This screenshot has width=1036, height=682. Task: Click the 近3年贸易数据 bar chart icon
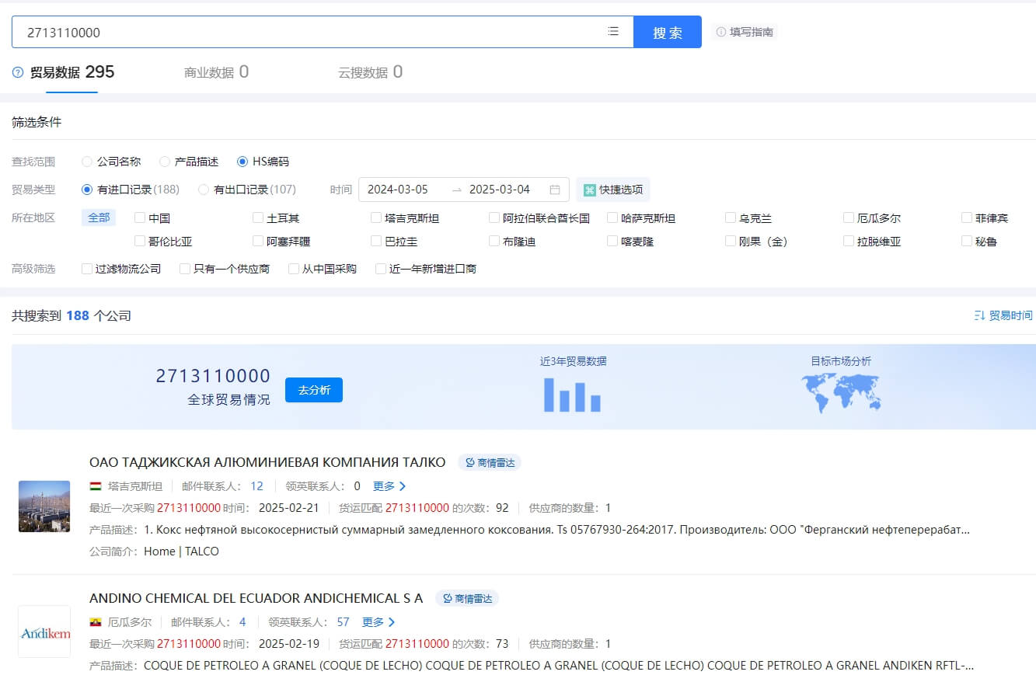572,395
